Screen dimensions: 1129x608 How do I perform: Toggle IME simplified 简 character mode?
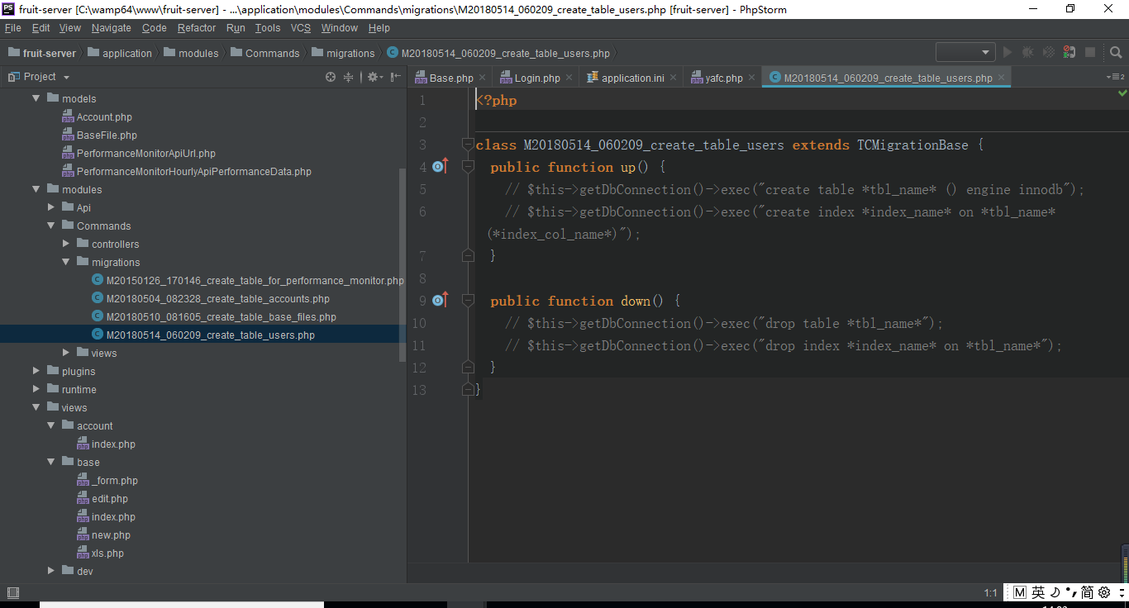[x=1087, y=592]
